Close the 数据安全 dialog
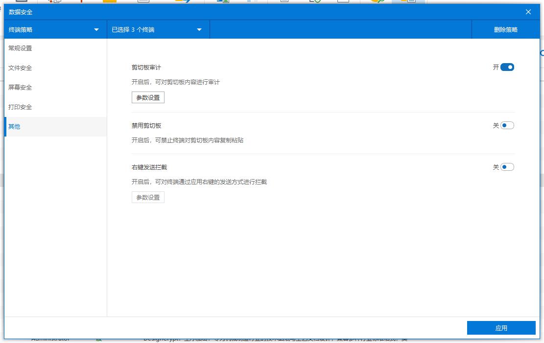 click(x=528, y=12)
